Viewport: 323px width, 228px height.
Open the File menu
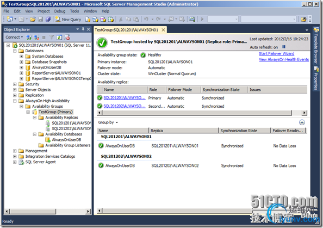pos(7,11)
